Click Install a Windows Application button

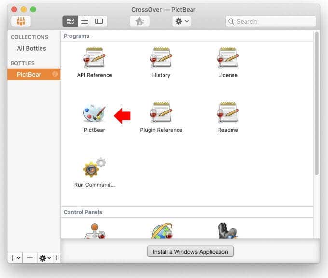[191, 251]
